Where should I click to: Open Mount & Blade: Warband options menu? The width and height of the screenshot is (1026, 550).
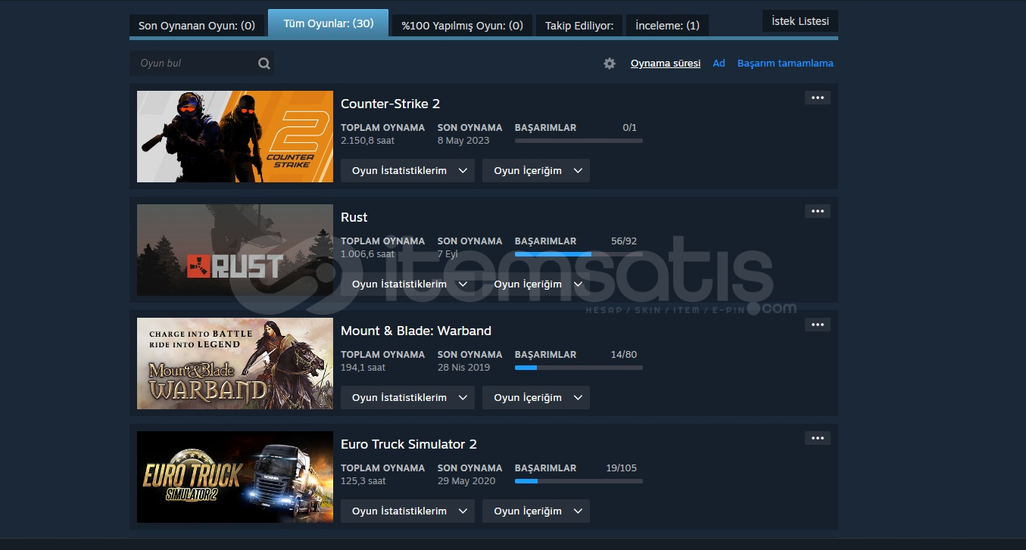pyautogui.click(x=818, y=325)
